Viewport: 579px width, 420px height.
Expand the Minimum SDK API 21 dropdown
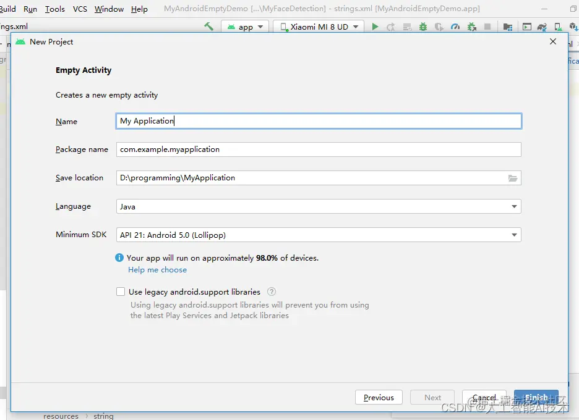point(319,235)
